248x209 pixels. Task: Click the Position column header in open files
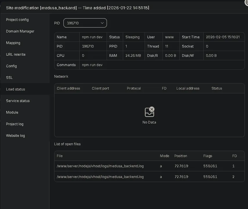tap(180, 156)
